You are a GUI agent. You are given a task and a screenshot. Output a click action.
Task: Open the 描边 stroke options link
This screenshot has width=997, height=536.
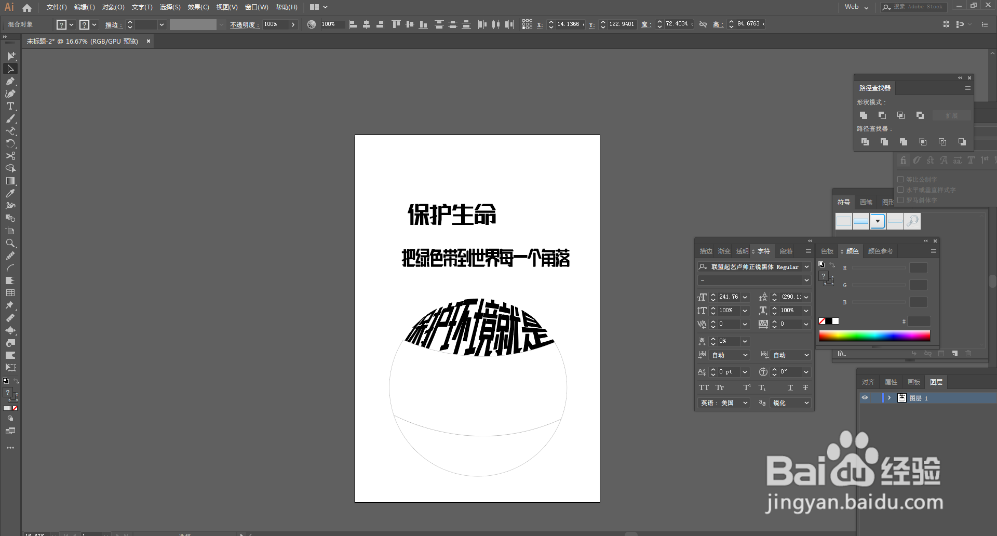tap(113, 24)
